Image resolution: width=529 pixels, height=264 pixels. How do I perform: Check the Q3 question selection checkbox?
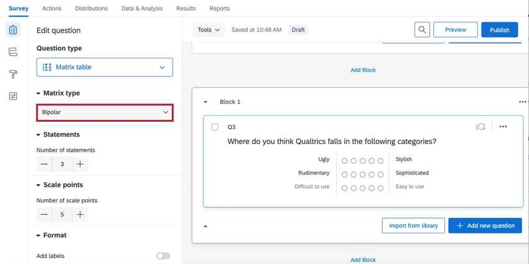(x=215, y=127)
